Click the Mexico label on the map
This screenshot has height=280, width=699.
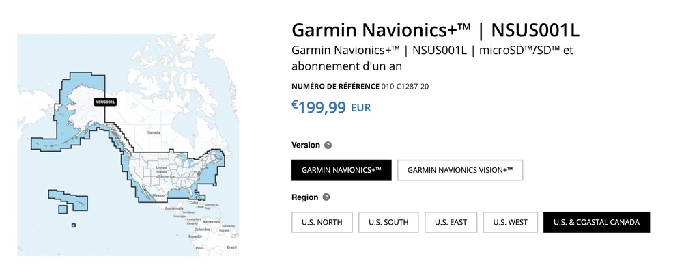point(158,195)
